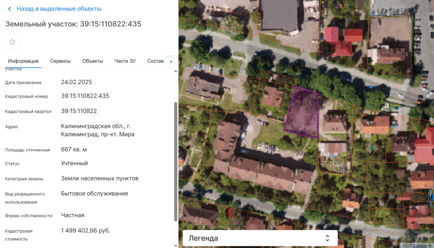Click the scroll-down arrow of info panel

(x=176, y=245)
